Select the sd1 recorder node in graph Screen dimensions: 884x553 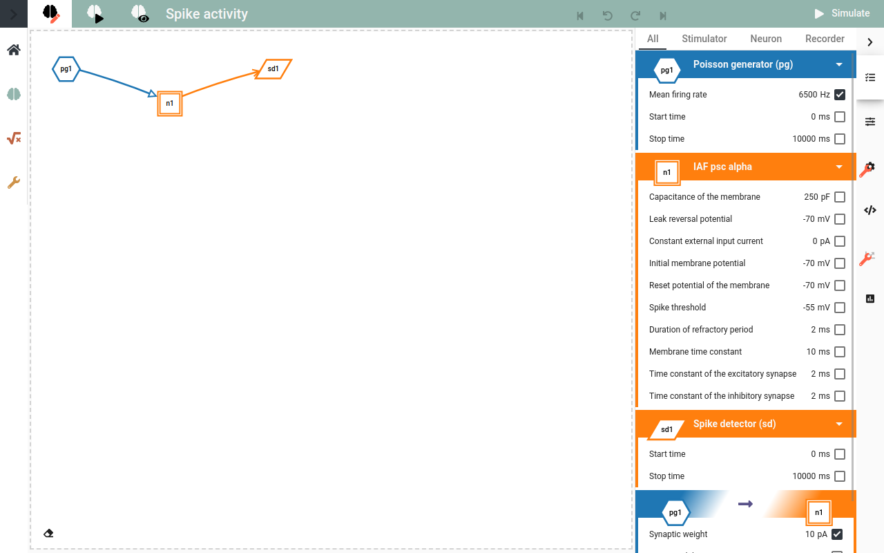tap(273, 68)
